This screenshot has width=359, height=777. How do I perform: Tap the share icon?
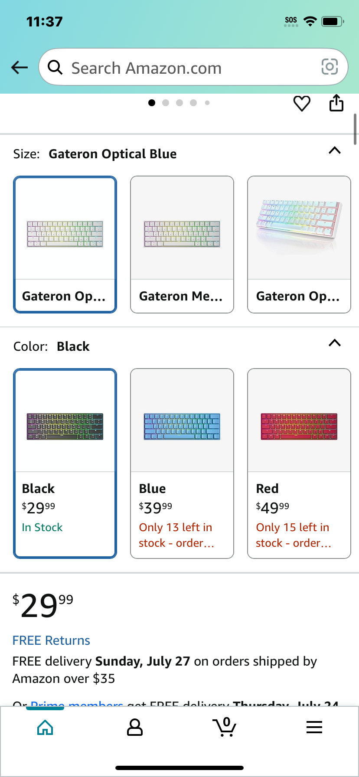[x=336, y=103]
